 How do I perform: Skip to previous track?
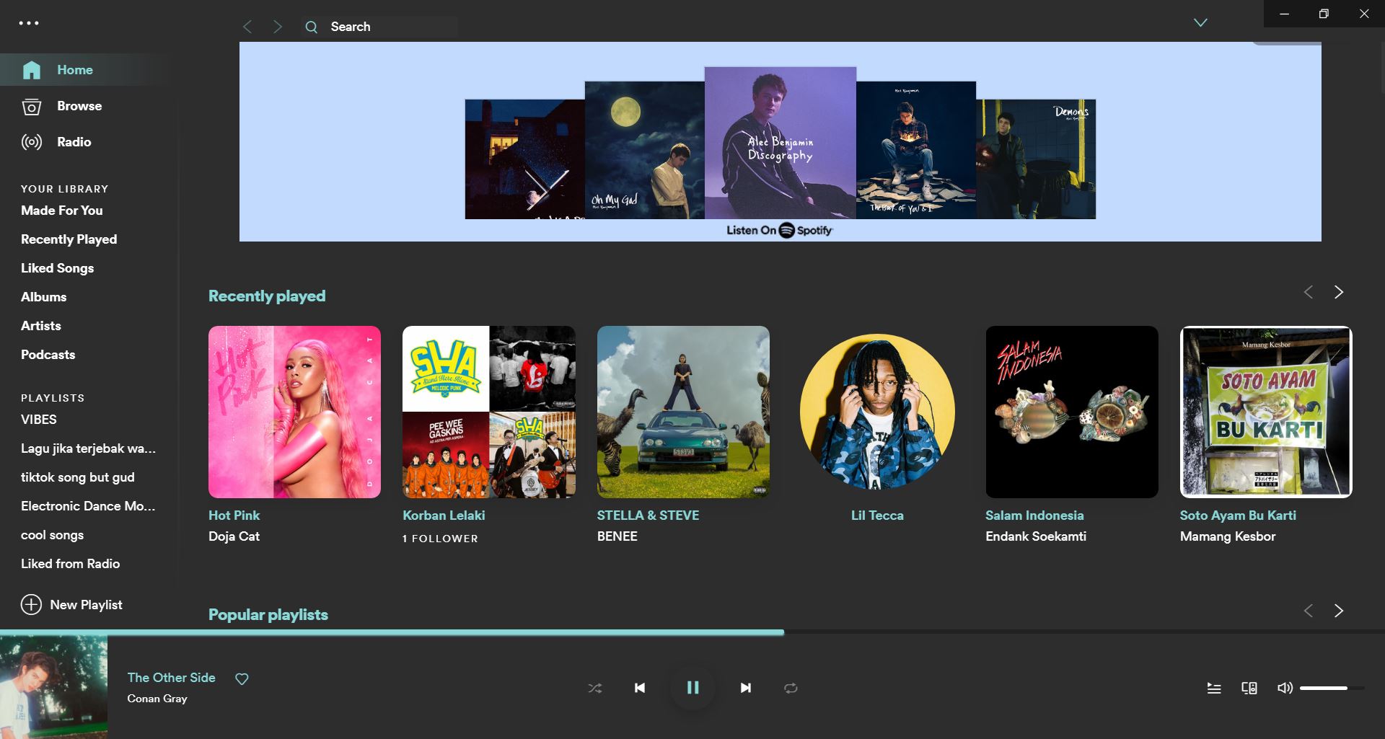(640, 688)
